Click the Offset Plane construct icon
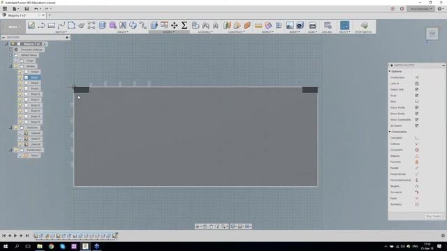The image size is (447, 251). tap(227, 25)
